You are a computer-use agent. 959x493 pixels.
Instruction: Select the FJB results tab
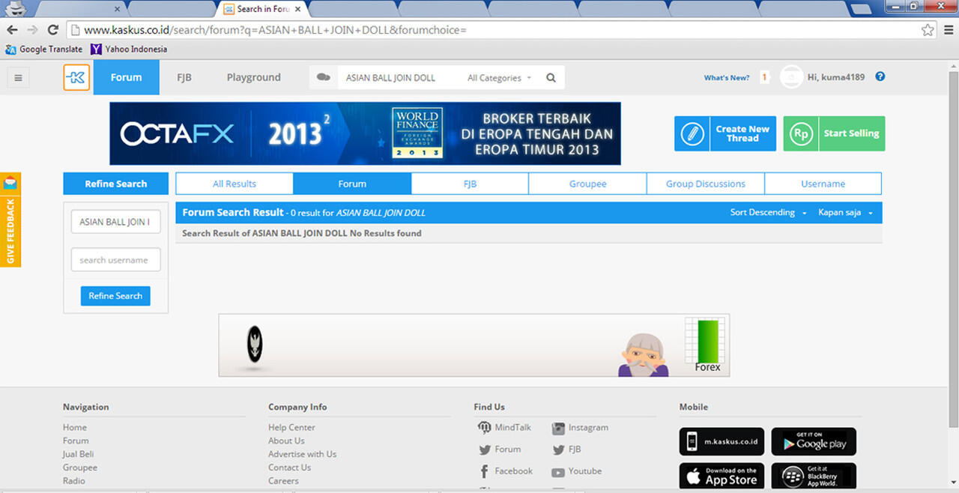click(x=470, y=184)
